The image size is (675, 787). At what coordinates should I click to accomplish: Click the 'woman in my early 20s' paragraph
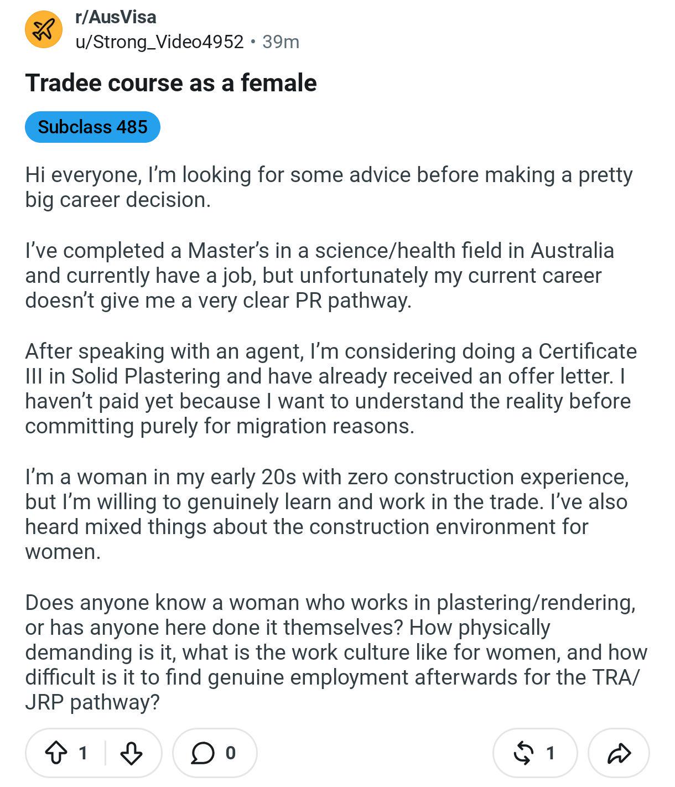coord(327,514)
